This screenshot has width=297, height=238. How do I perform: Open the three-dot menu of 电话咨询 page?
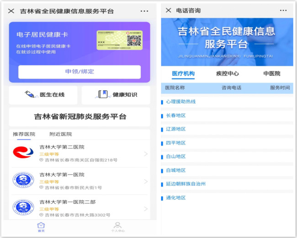(x=283, y=10)
